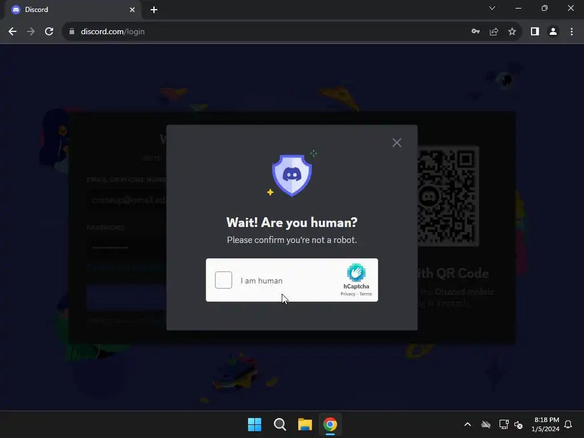Image resolution: width=584 pixels, height=438 pixels.
Task: Open a new browser tab
Action: coord(154,10)
